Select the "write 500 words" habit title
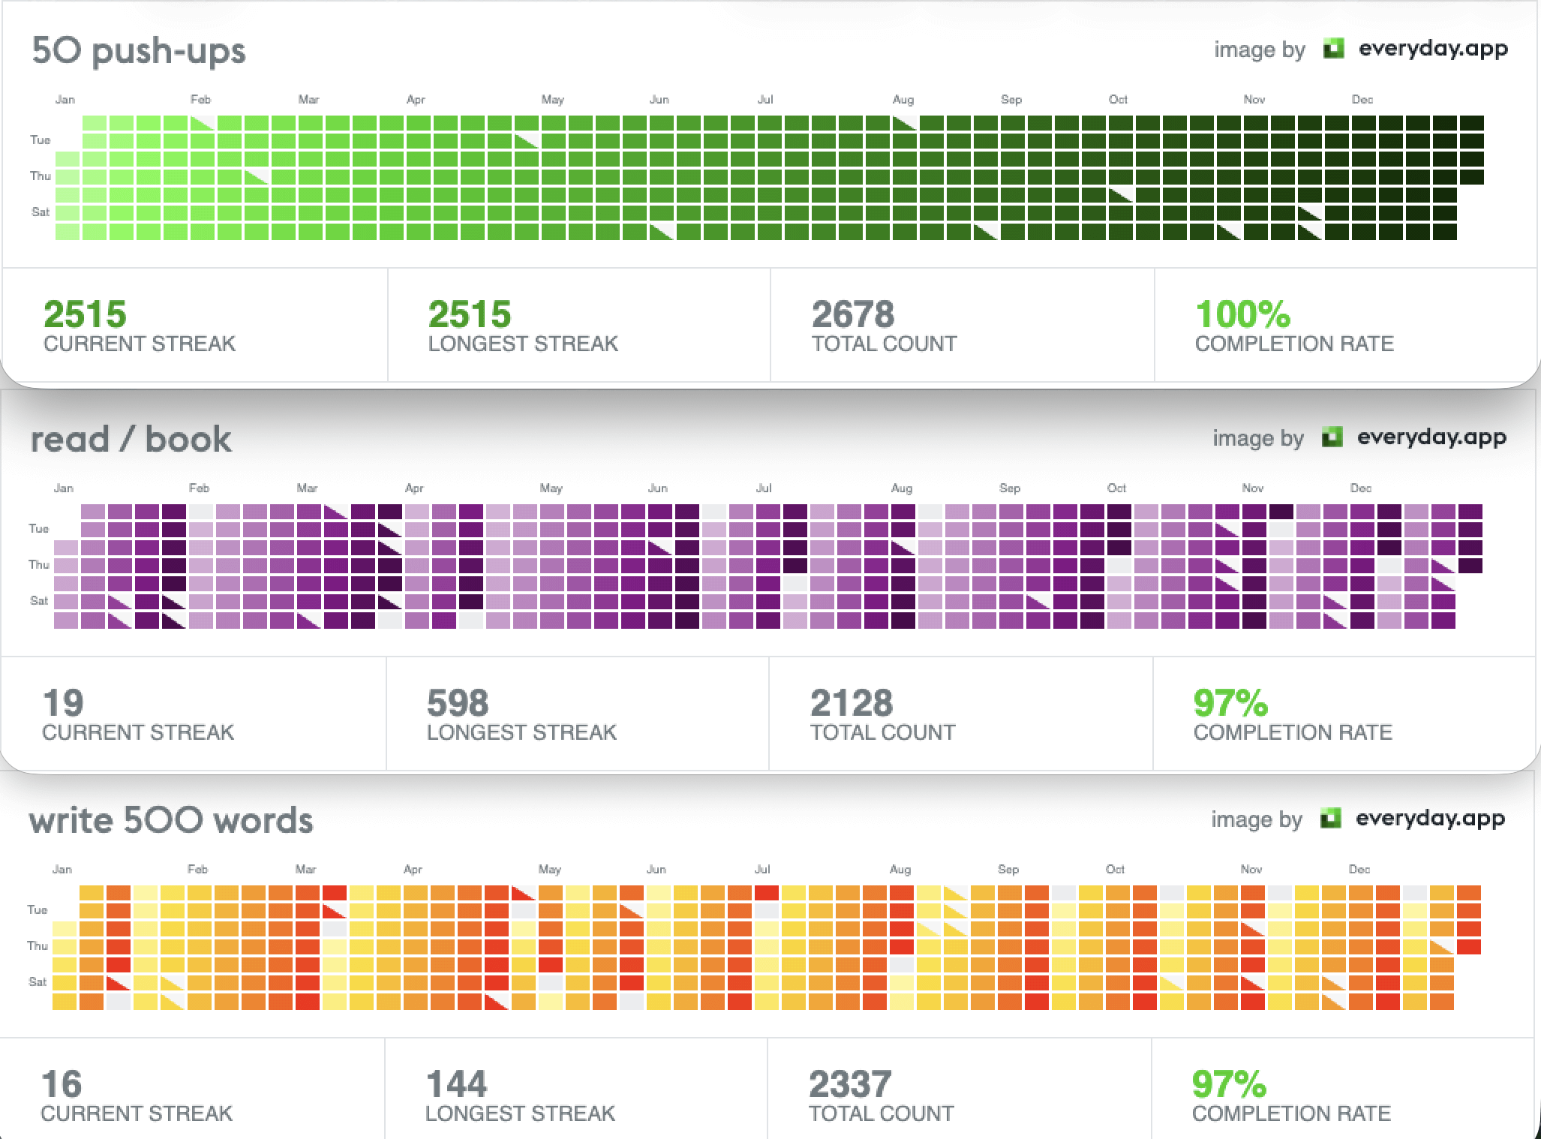The height and width of the screenshot is (1139, 1541). [171, 820]
